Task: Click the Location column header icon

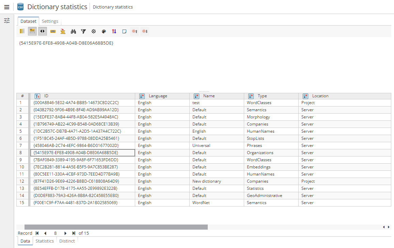Action: (305, 96)
